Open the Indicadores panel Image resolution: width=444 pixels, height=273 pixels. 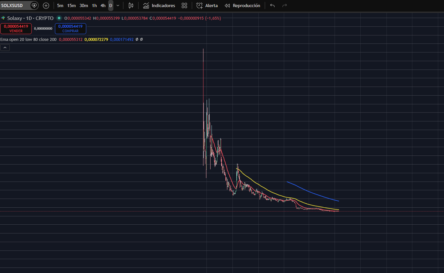(159, 6)
